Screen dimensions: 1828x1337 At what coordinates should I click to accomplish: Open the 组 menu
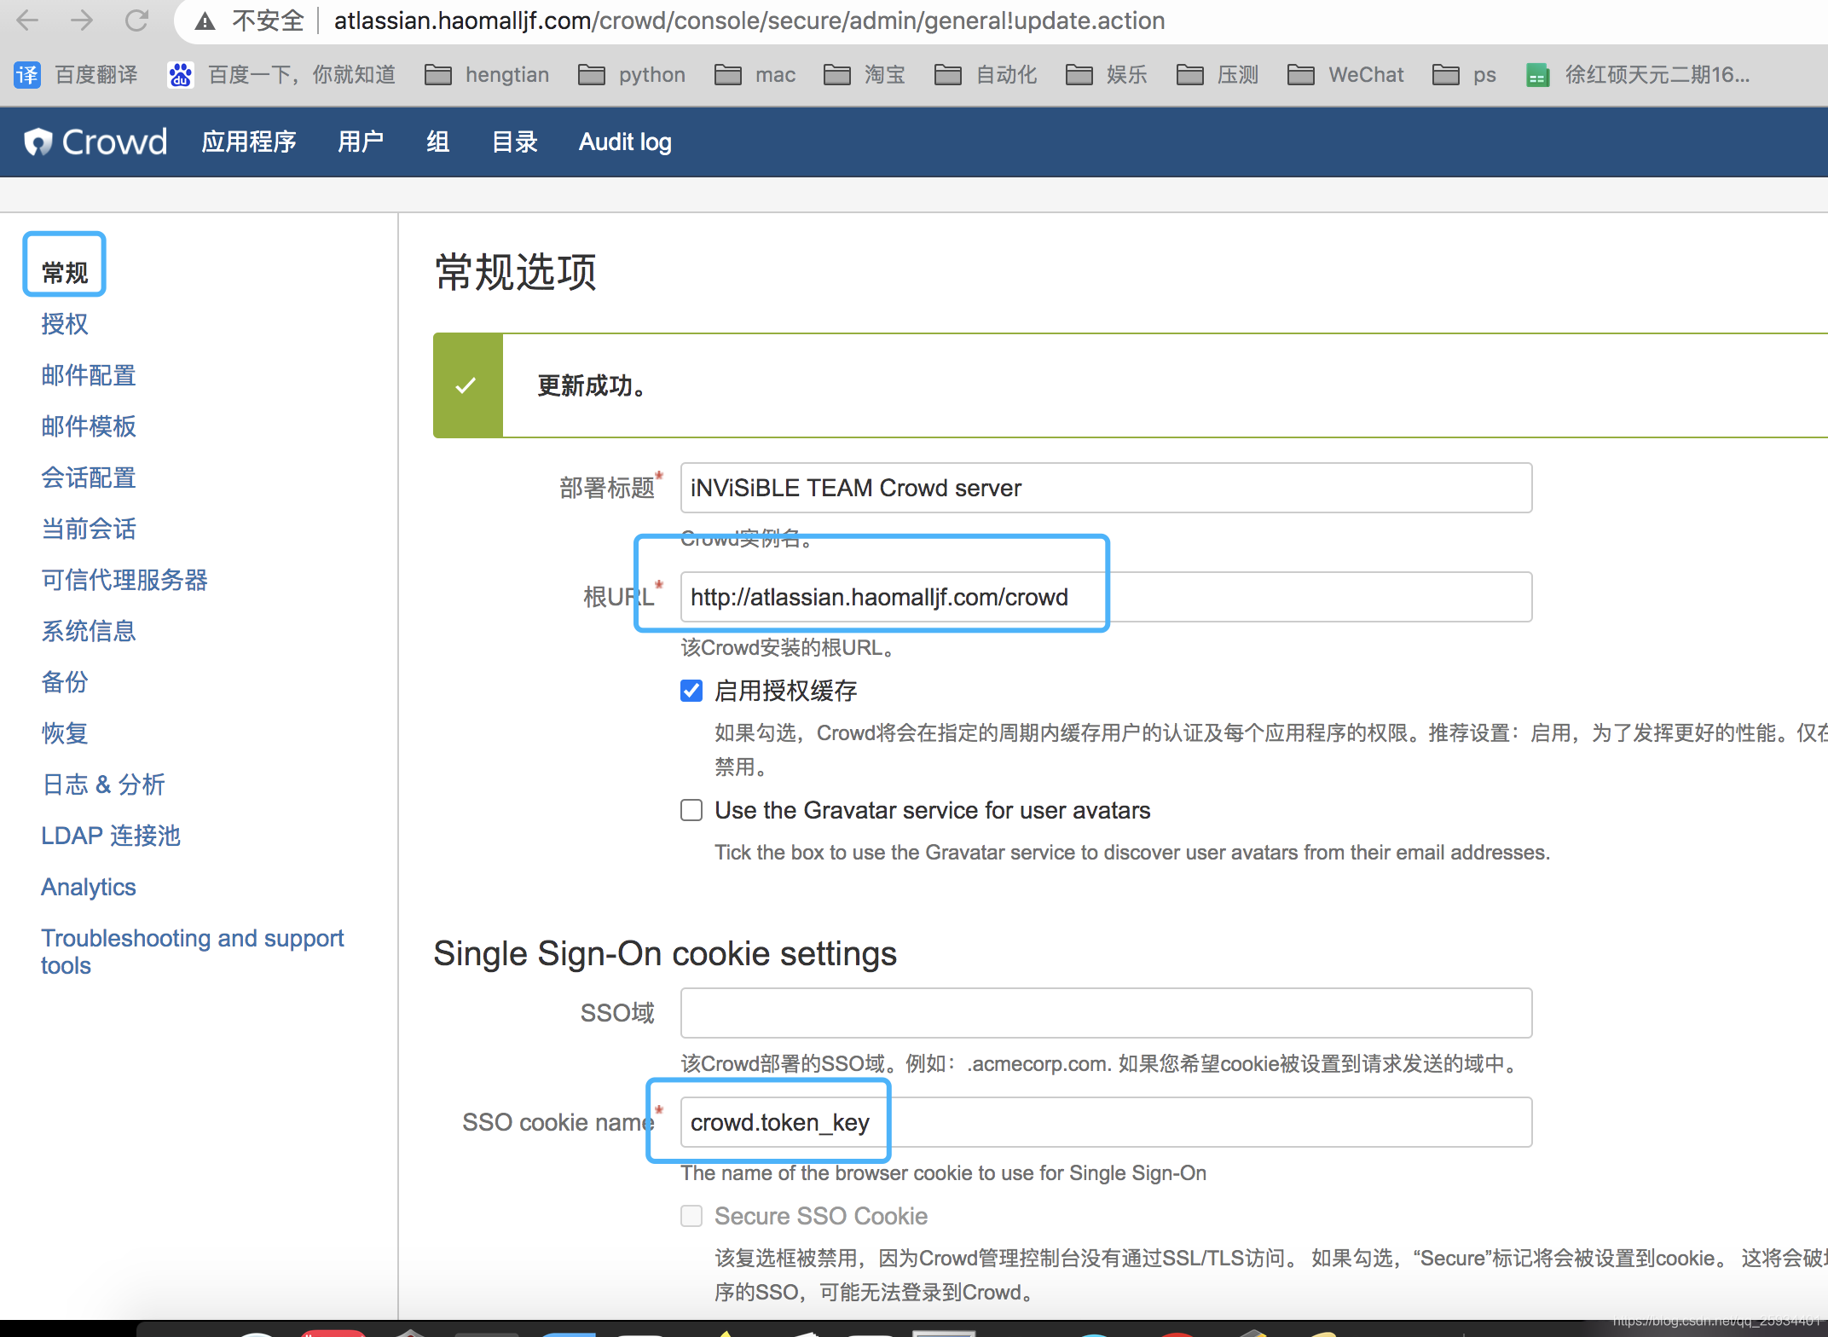coord(438,142)
